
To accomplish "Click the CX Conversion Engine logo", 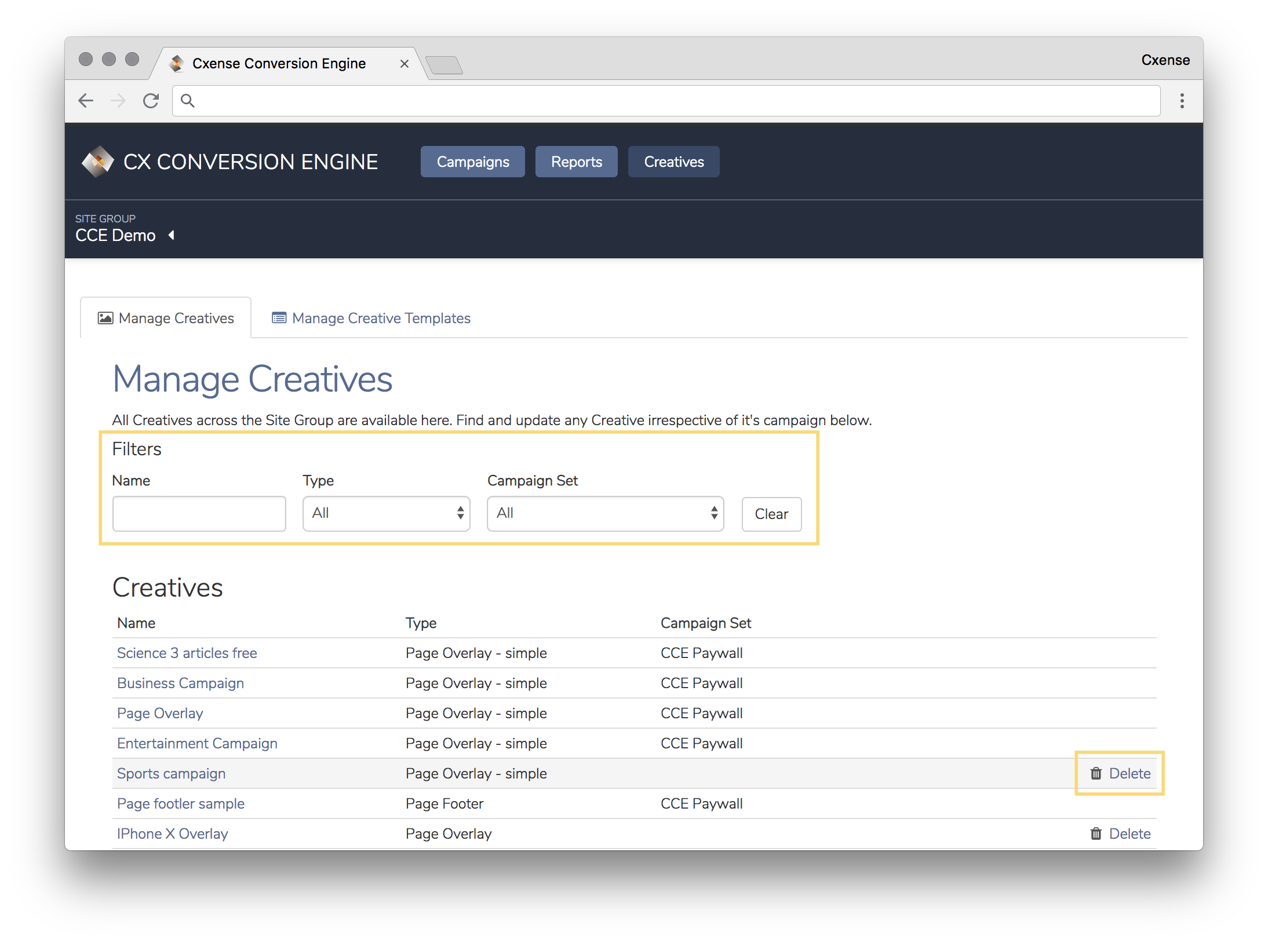I will [x=98, y=162].
